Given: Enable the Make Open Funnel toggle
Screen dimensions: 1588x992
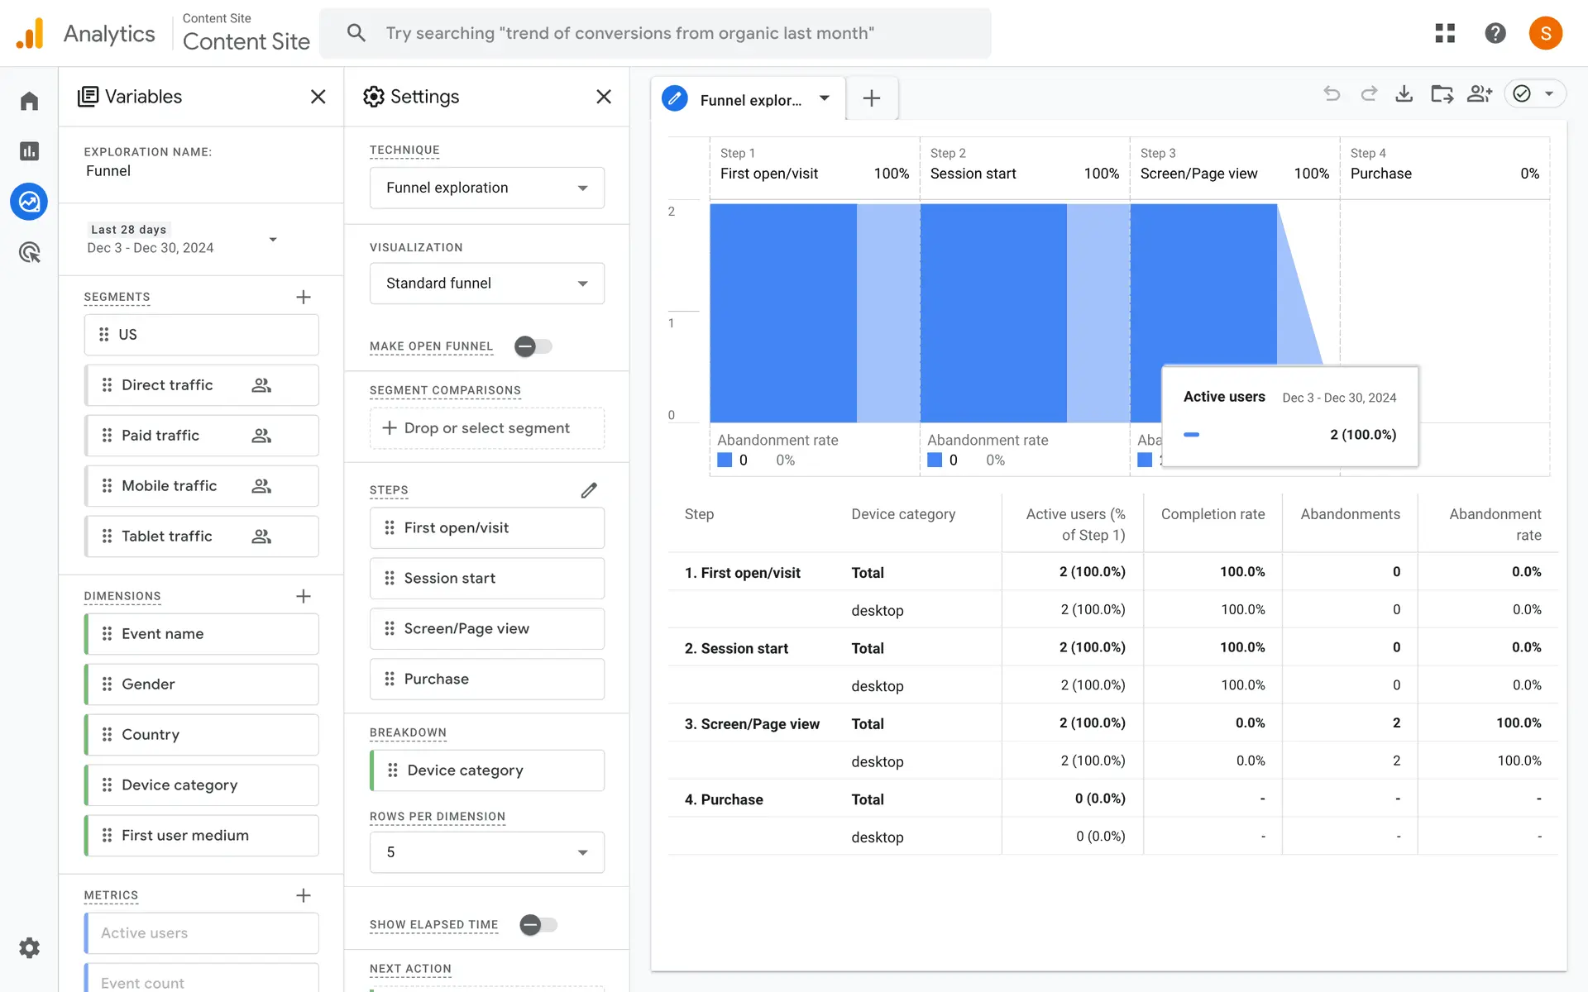Looking at the screenshot, I should coord(533,346).
